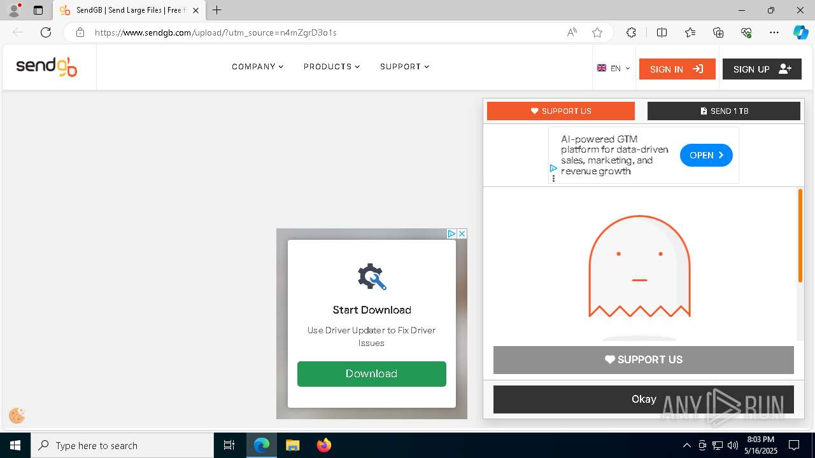Open volume control tray icon
This screenshot has height=458, width=815.
[733, 445]
